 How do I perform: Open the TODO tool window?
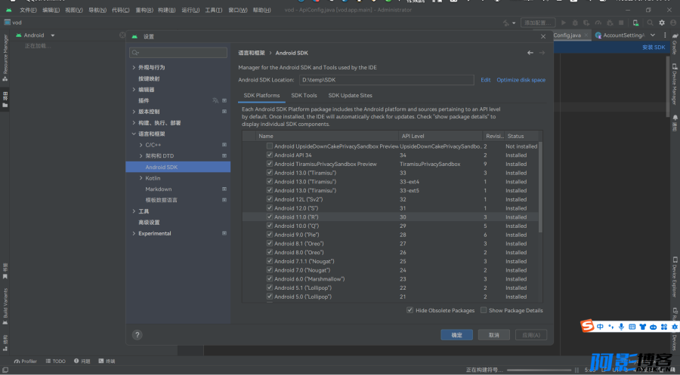click(55, 361)
